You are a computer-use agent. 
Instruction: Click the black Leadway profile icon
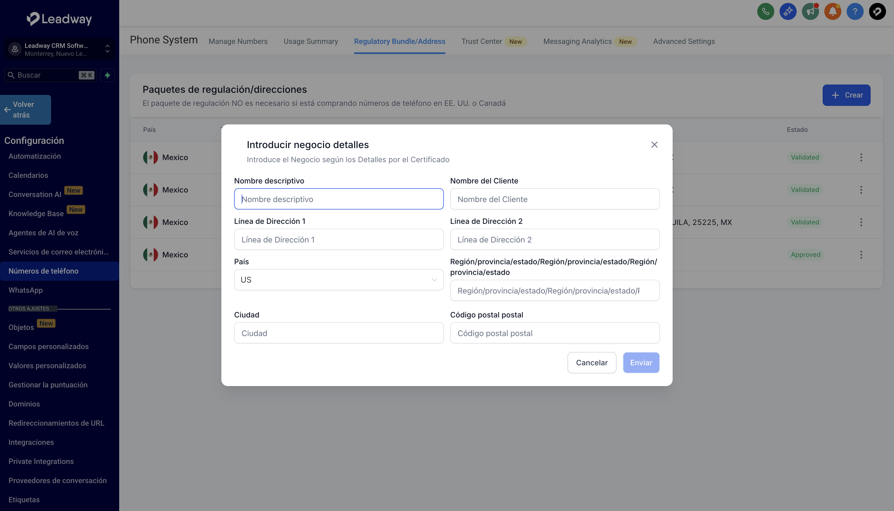click(877, 12)
